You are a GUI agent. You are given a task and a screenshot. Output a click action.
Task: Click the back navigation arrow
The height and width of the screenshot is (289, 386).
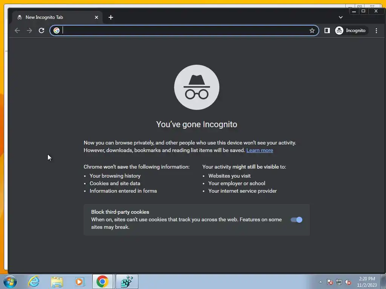[x=17, y=30]
